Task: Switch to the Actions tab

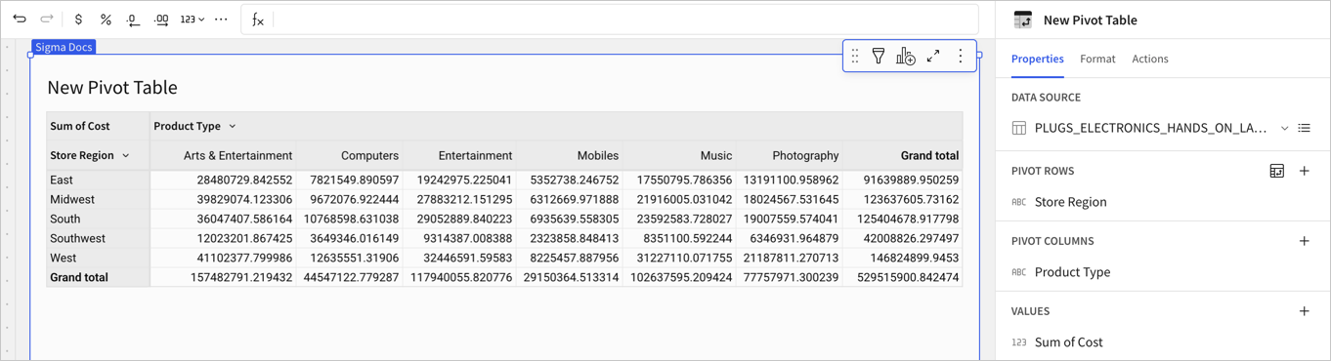Action: 1149,59
